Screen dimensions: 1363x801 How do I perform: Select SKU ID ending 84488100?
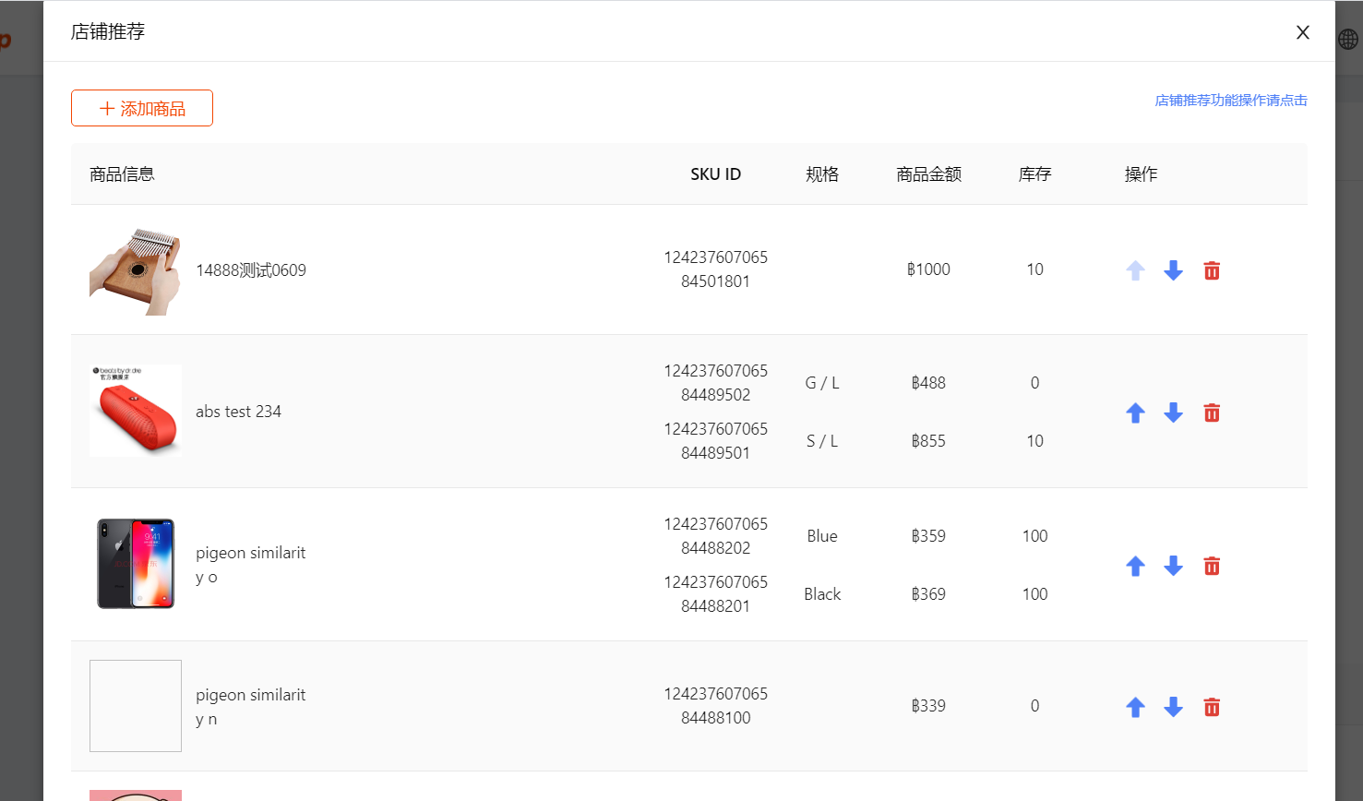click(716, 706)
